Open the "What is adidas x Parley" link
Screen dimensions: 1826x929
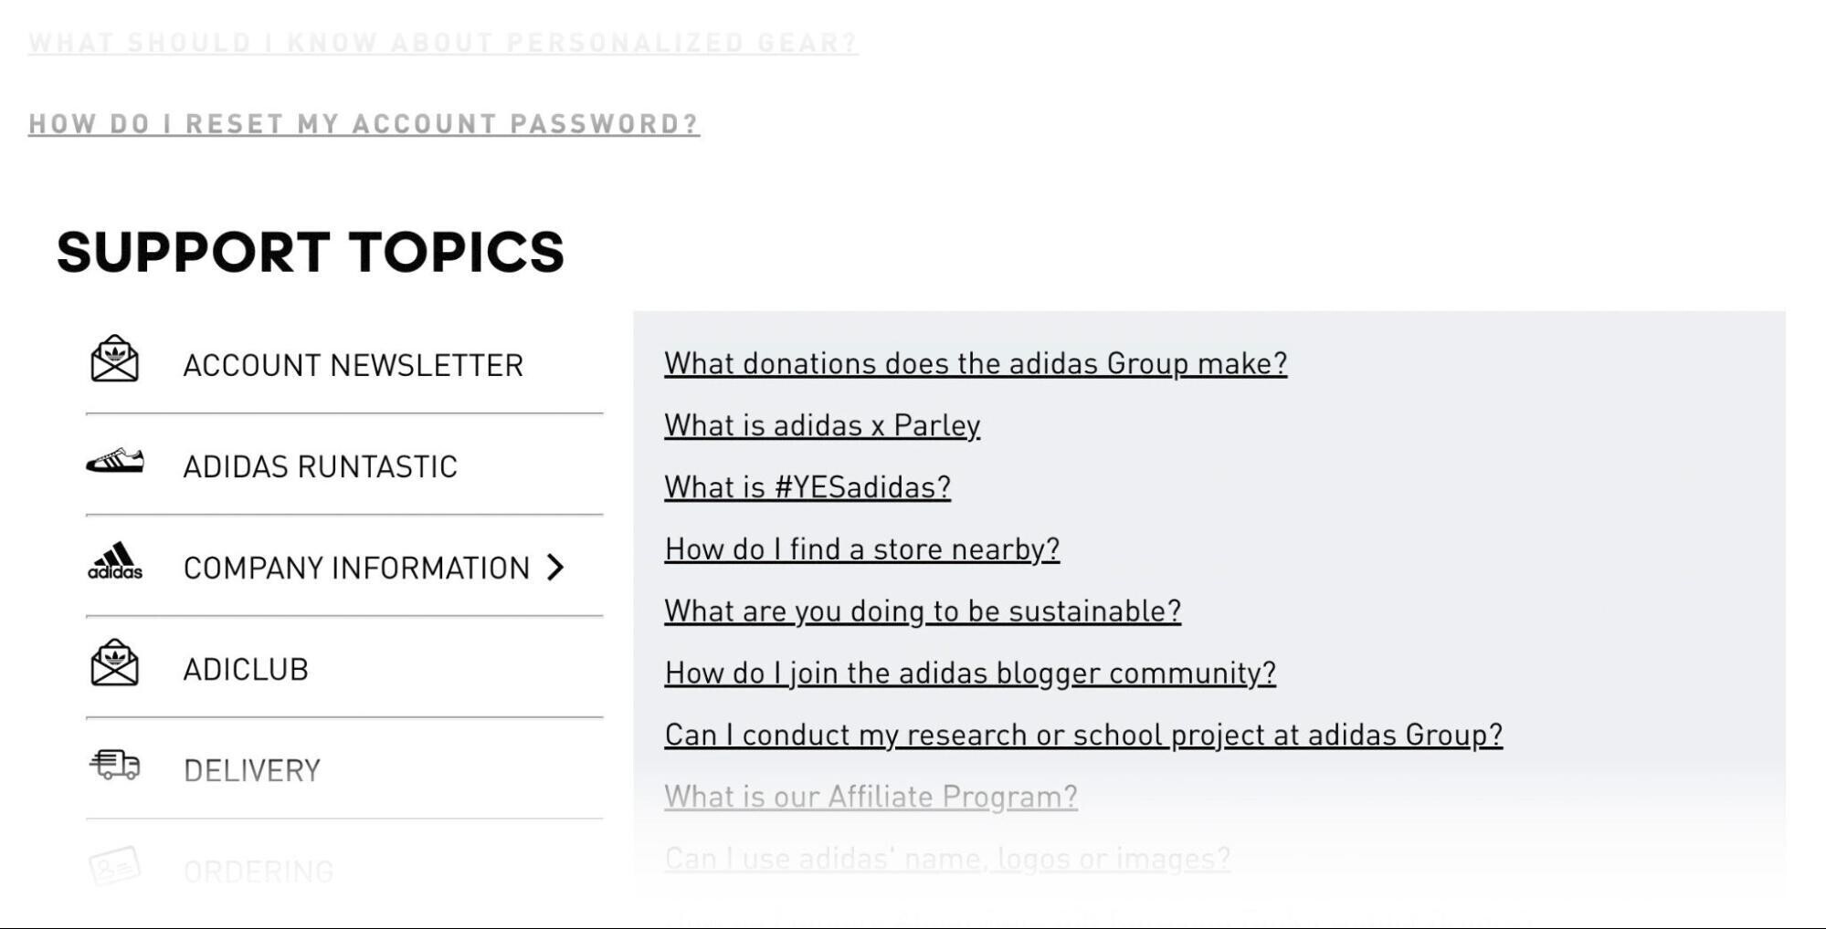[x=822, y=426]
